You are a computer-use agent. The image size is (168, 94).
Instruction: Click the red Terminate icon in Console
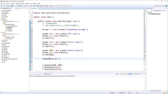pyautogui.click(x=117, y=74)
